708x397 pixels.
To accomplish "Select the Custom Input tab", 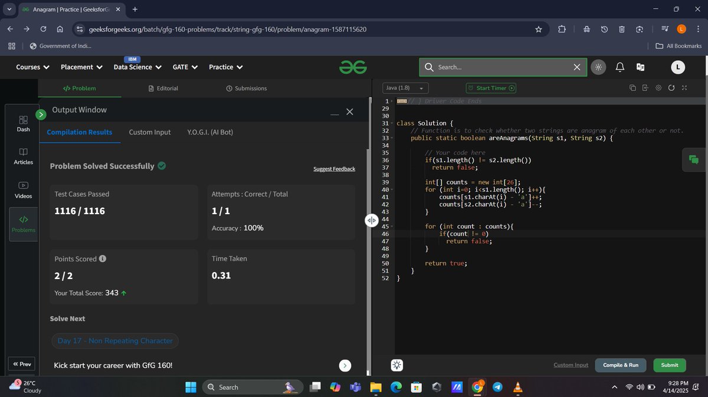I will point(150,132).
